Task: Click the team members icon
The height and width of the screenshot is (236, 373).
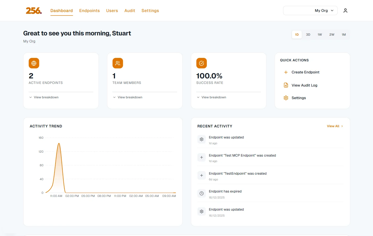Action: click(118, 63)
